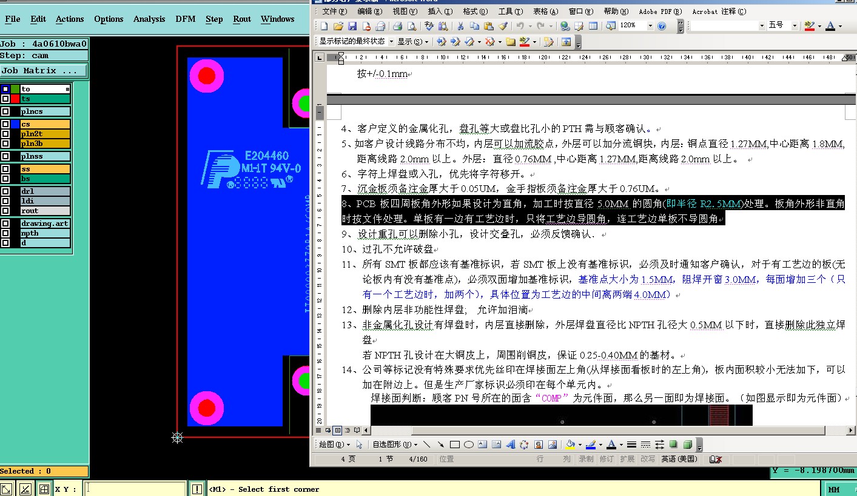Toggle Track Changes icon in the Reviewing toolbar
The height and width of the screenshot is (496, 857).
tap(548, 42)
